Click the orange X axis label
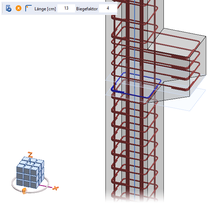This screenshot has width=208, height=203. 56,188
